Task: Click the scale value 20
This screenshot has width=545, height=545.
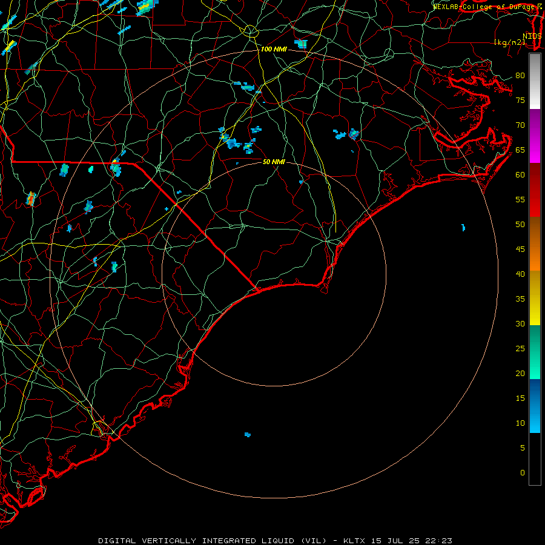Action: tap(520, 374)
